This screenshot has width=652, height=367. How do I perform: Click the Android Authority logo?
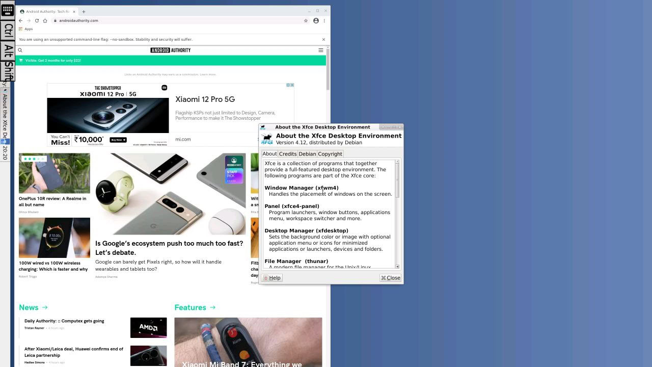pos(171,50)
